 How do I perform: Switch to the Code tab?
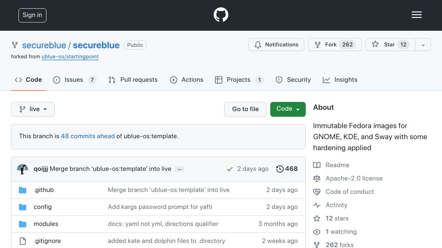click(28, 80)
